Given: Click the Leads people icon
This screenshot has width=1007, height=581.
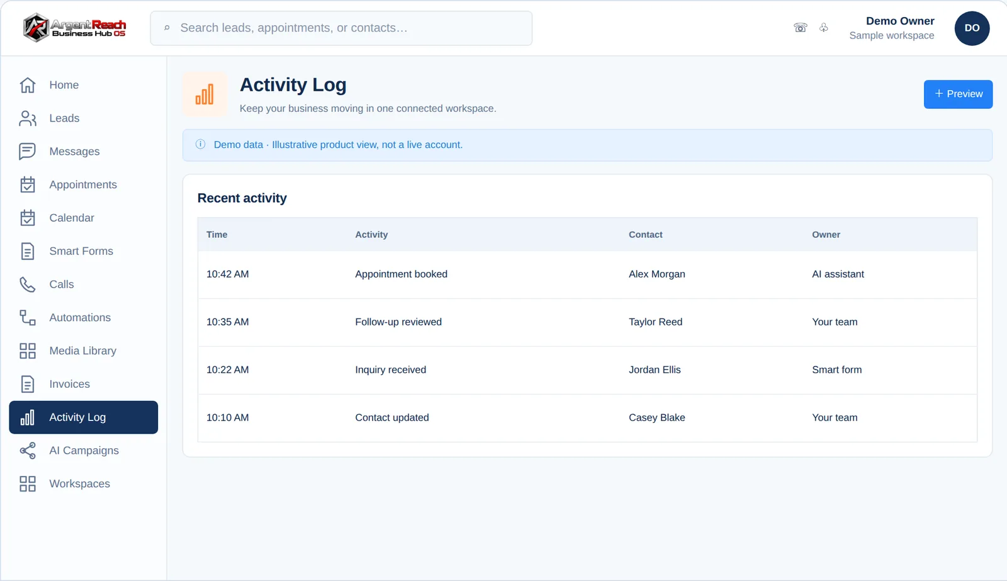Looking at the screenshot, I should pos(28,118).
